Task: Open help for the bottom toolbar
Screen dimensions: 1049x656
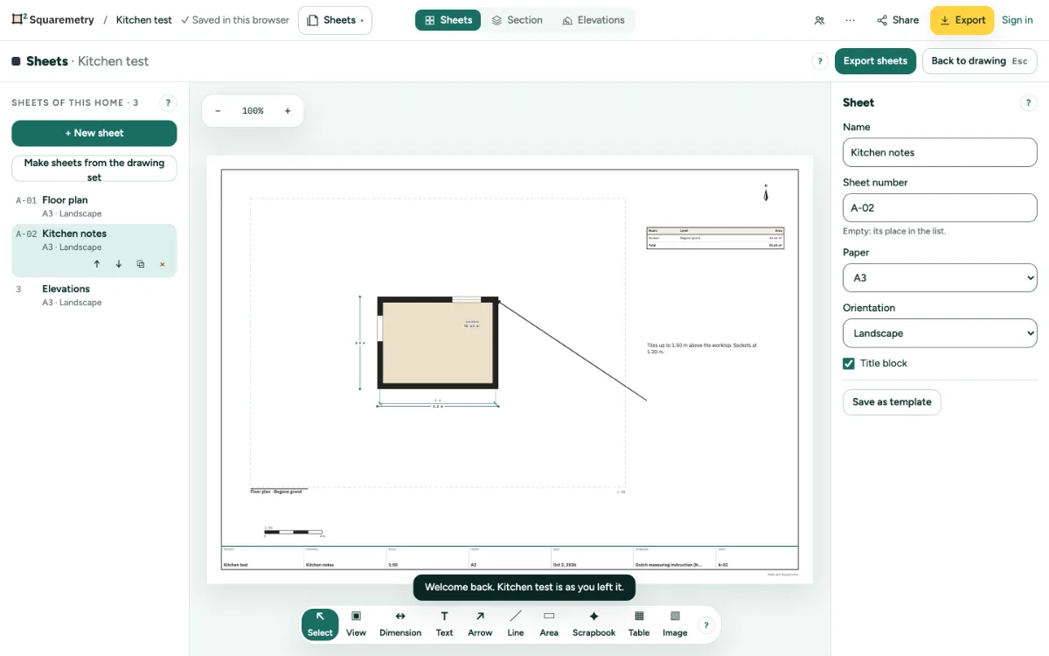Action: (x=706, y=625)
